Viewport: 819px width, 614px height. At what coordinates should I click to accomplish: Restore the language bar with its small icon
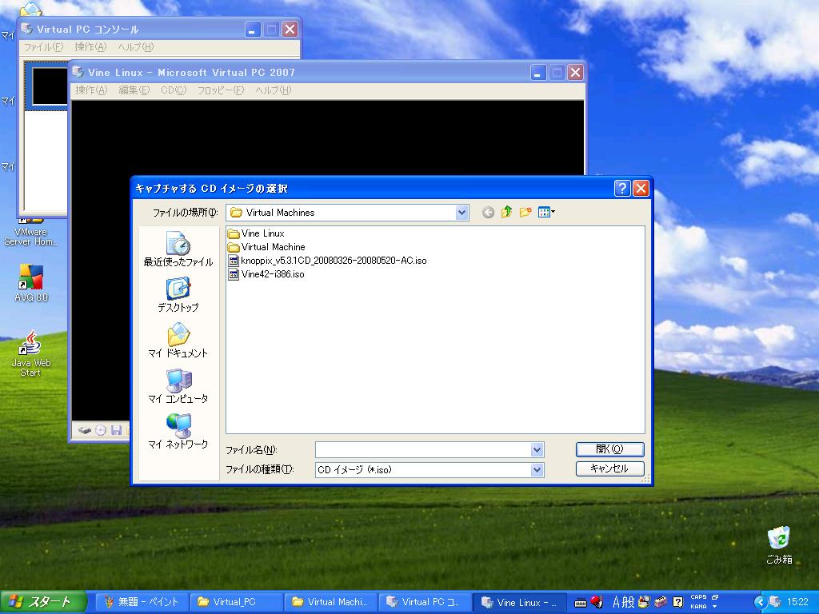(x=715, y=597)
